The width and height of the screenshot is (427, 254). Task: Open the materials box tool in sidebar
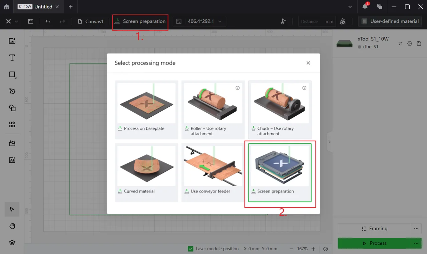pos(12,143)
